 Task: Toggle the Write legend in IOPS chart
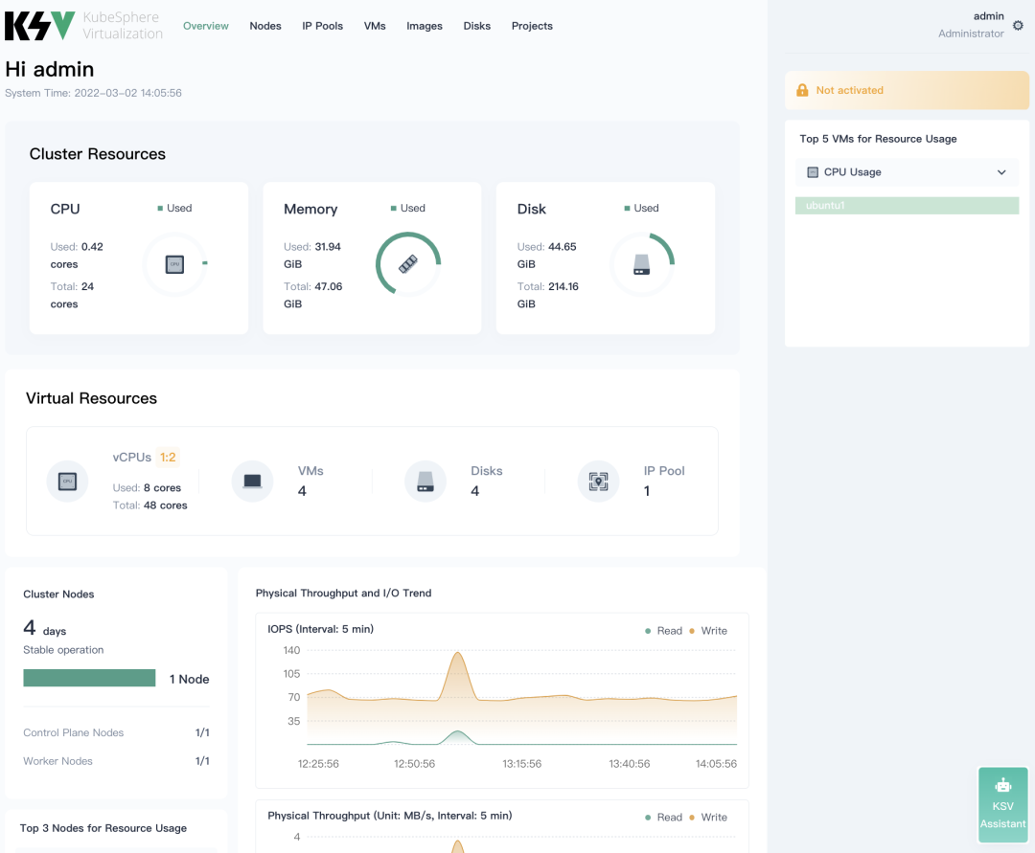coord(707,631)
